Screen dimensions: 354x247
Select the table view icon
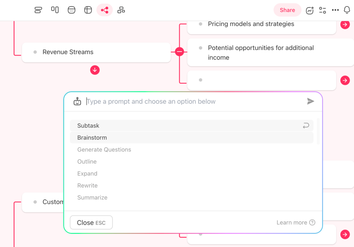click(x=88, y=10)
